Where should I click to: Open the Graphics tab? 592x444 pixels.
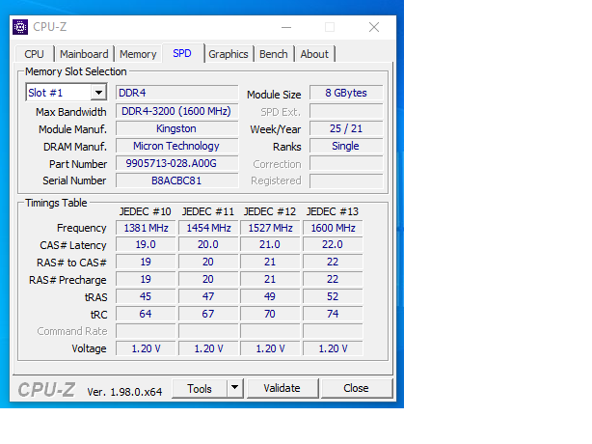(229, 54)
